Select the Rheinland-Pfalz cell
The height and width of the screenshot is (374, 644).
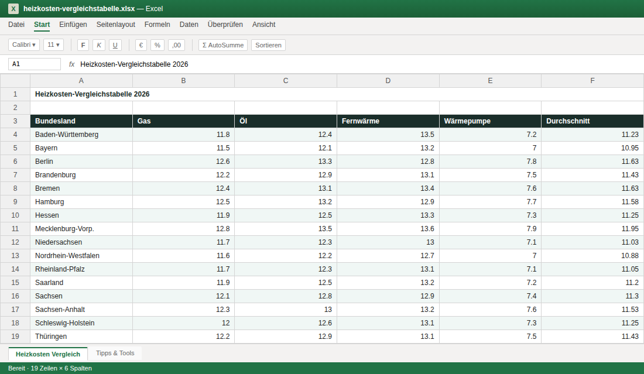click(81, 269)
